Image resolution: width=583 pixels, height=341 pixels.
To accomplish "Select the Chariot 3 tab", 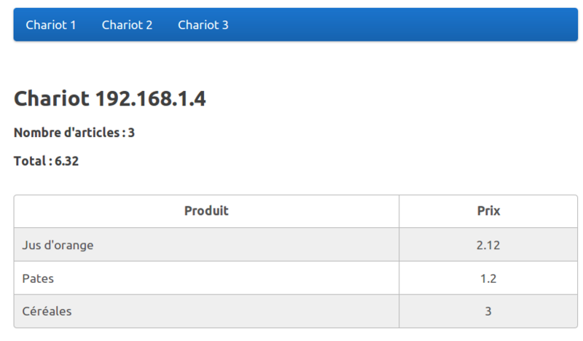I will click(x=203, y=25).
